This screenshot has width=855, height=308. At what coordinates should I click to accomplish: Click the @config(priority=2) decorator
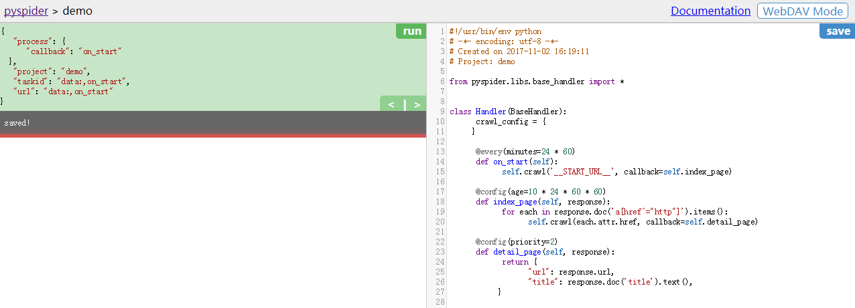pos(517,242)
